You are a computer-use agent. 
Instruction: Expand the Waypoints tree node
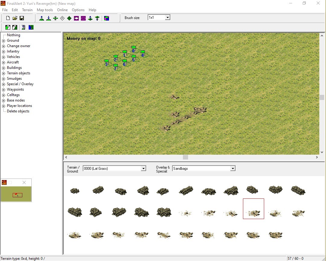[4, 90]
